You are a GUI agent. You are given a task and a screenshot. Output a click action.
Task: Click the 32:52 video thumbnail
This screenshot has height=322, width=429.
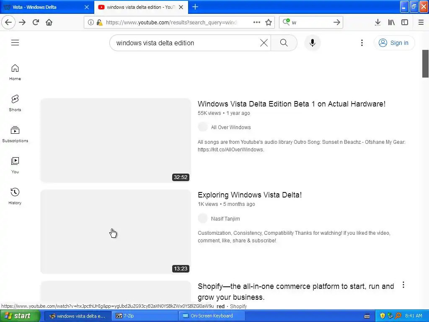116,140
